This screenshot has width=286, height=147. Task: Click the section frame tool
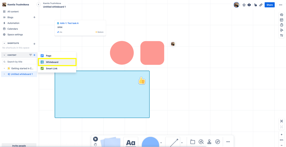[x=193, y=142]
